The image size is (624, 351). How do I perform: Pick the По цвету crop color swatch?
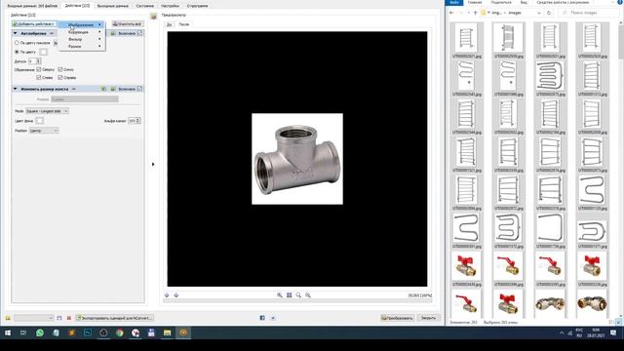pyautogui.click(x=43, y=52)
